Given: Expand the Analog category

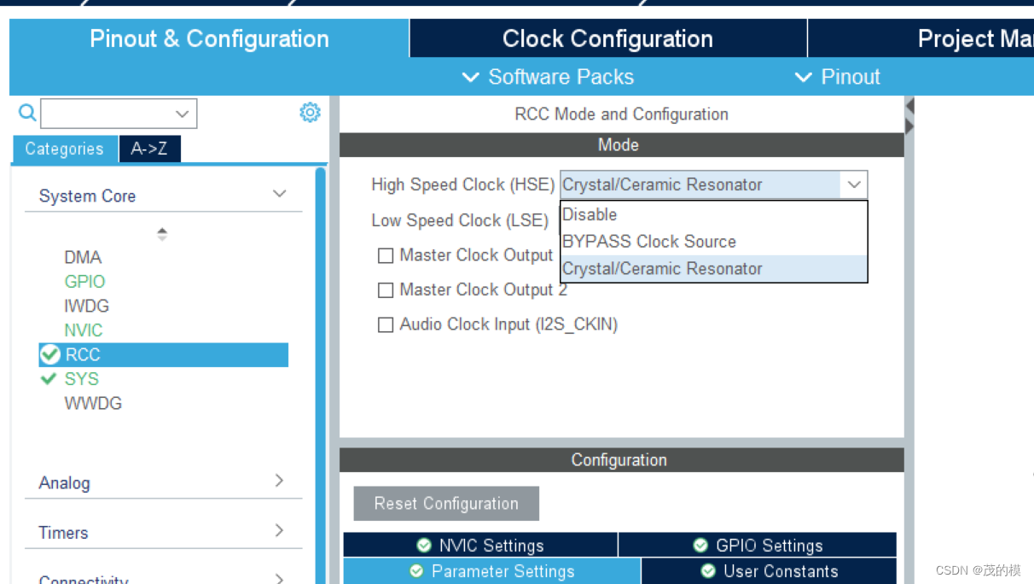Looking at the screenshot, I should [279, 482].
